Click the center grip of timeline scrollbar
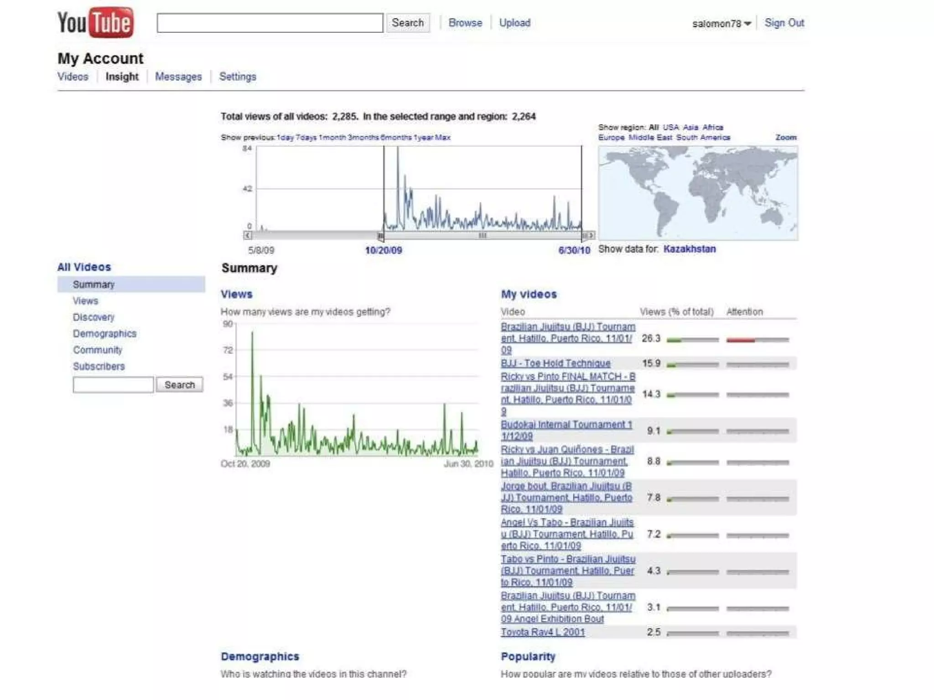 (482, 236)
